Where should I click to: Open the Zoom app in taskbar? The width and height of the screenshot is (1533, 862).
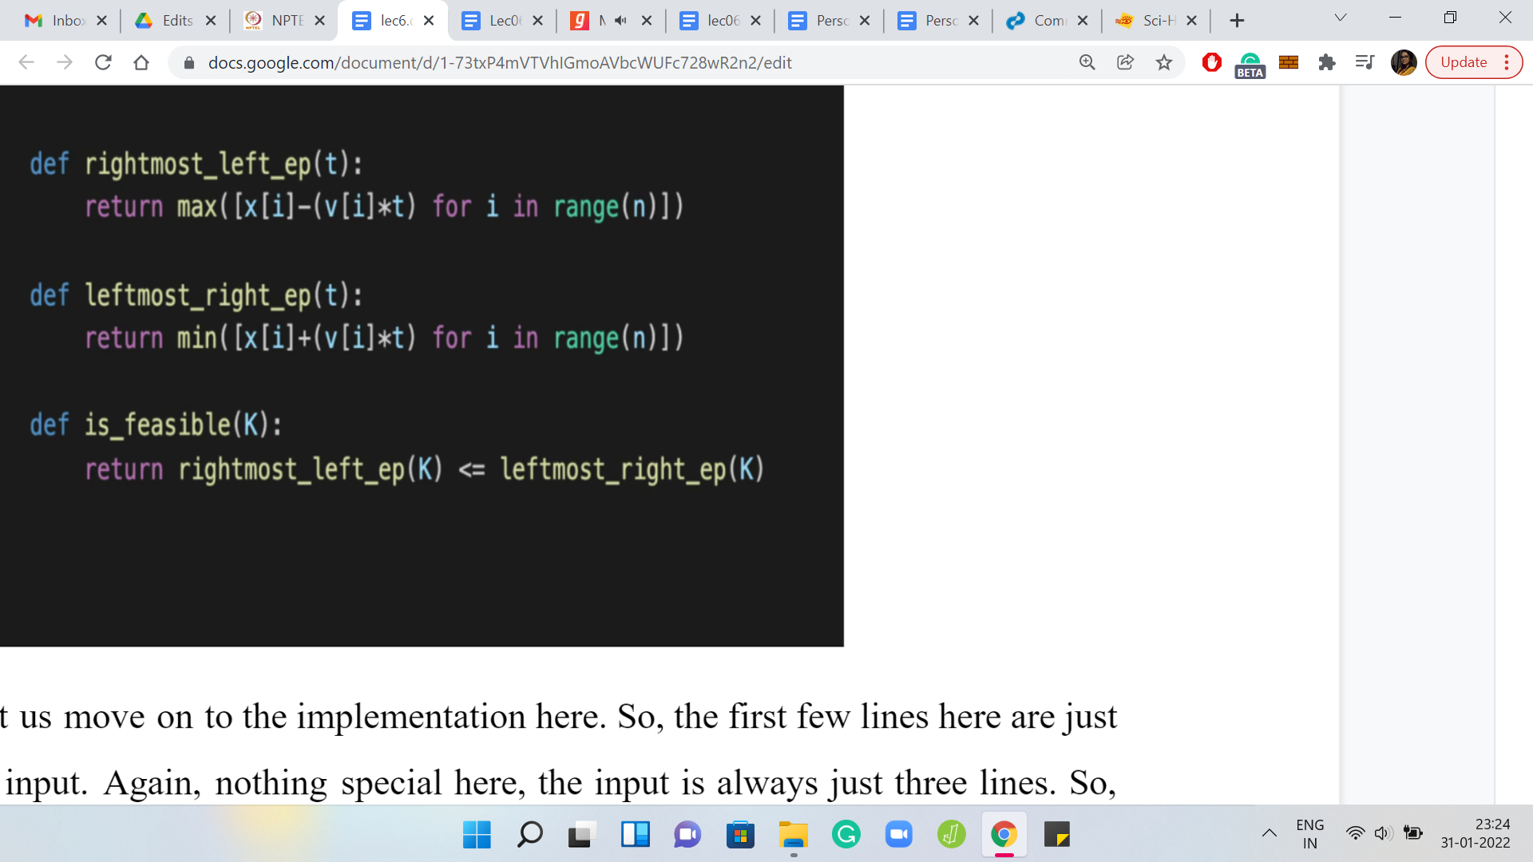pyautogui.click(x=898, y=835)
